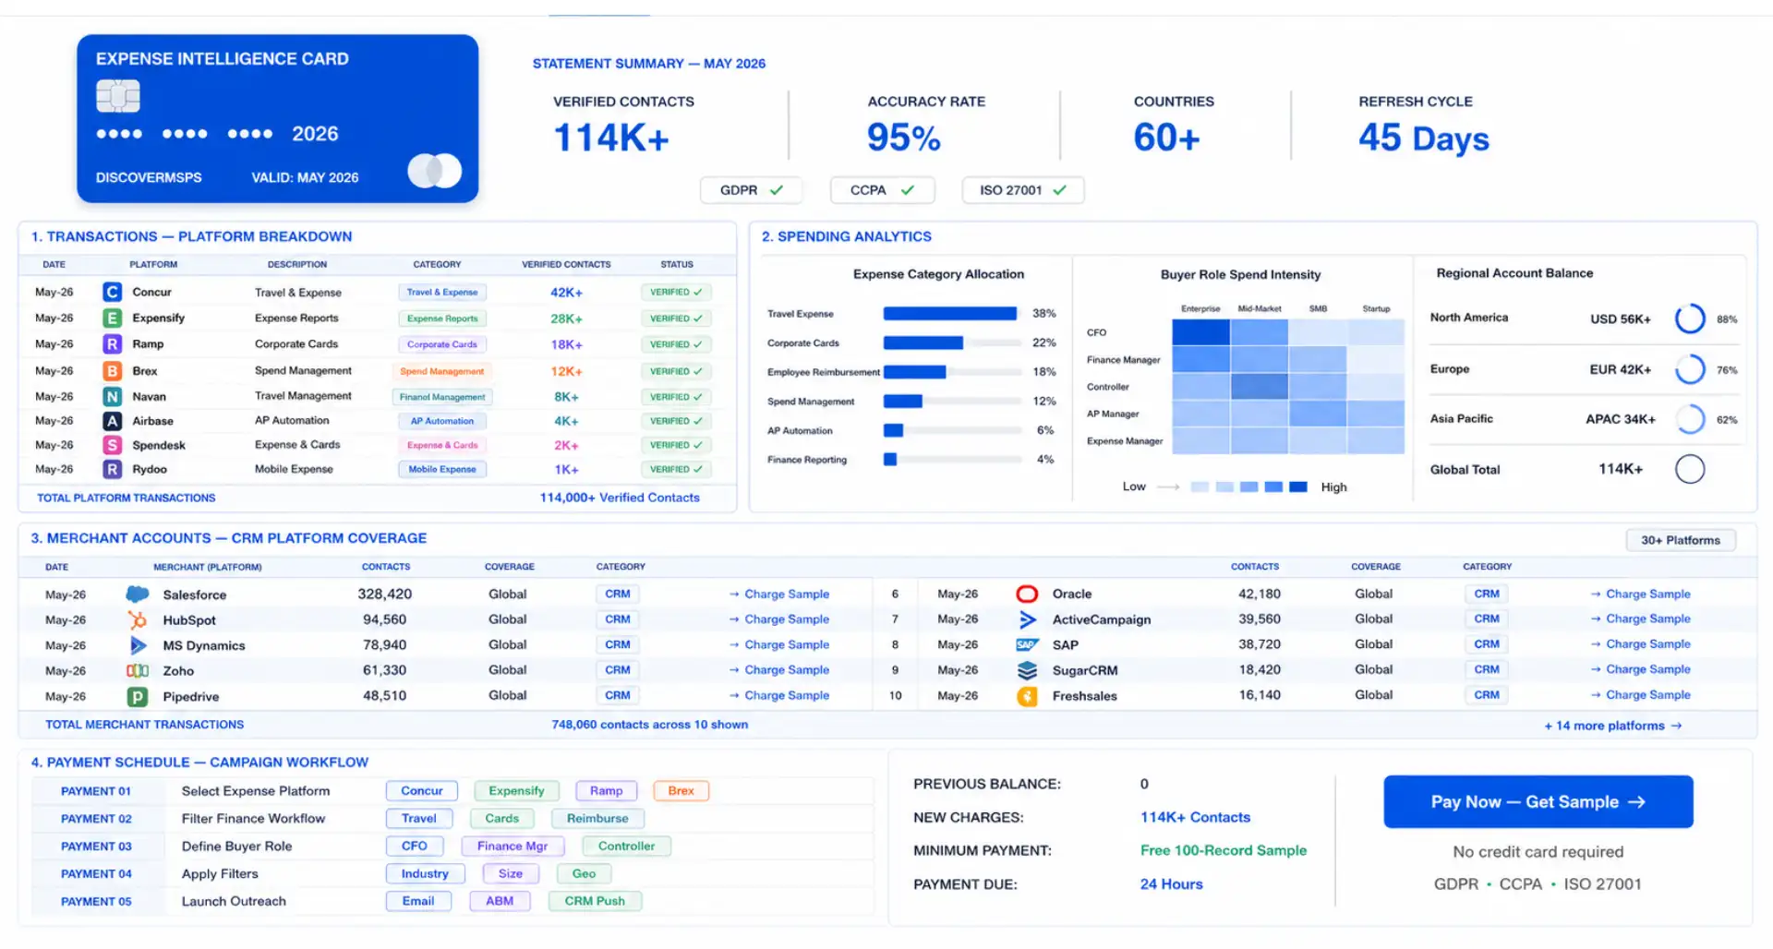This screenshot has height=949, width=1773.
Task: Click Charge Sample link for Freshsales
Action: click(1640, 694)
